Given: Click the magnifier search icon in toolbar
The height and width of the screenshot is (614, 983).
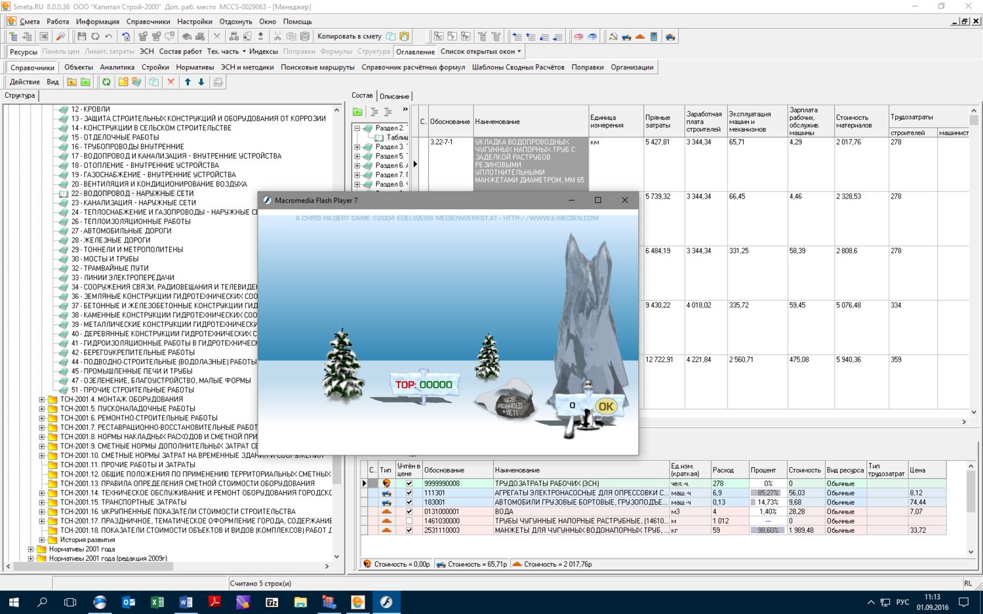Looking at the screenshot, I should [x=60, y=37].
